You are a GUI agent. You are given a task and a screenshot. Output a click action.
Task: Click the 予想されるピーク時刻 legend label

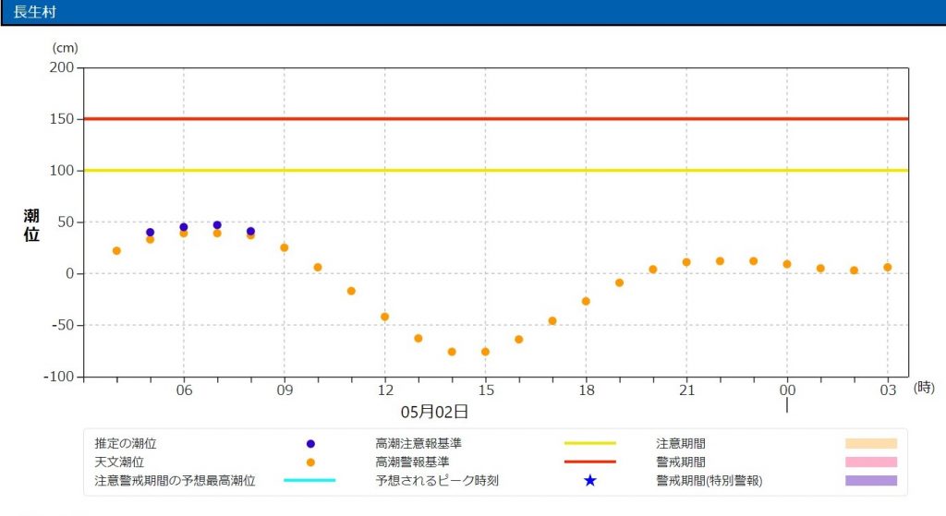pyautogui.click(x=437, y=481)
